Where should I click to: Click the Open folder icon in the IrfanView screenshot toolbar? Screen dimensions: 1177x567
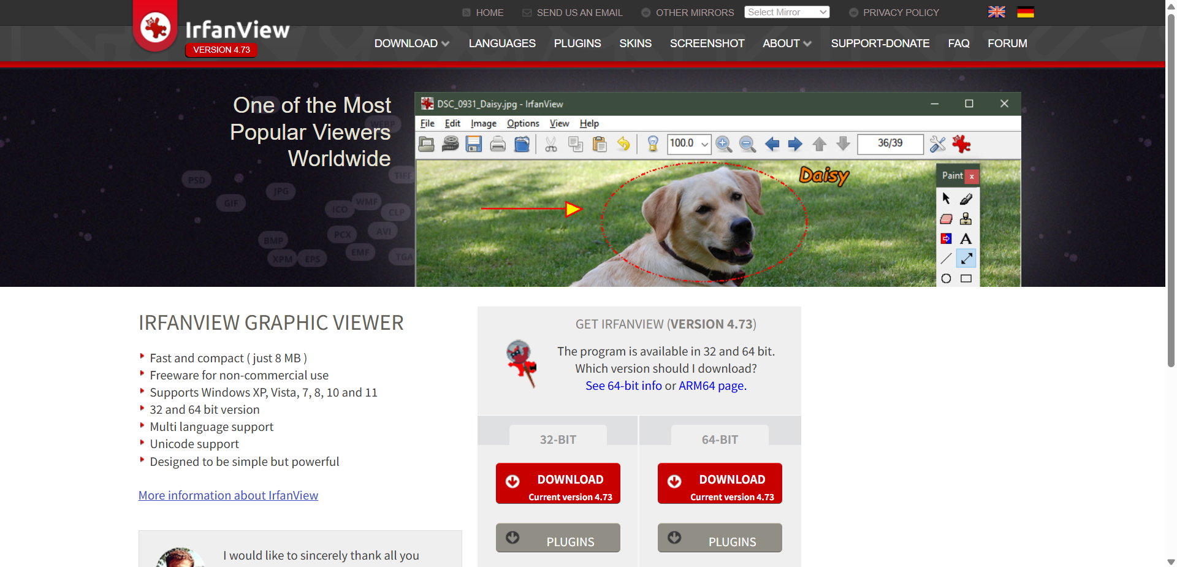click(x=427, y=144)
